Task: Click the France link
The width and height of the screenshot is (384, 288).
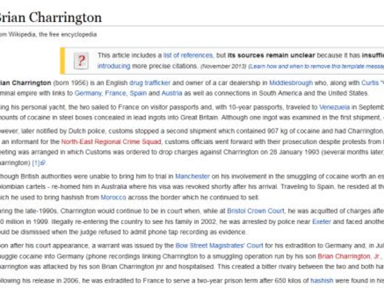Action: pos(116,93)
